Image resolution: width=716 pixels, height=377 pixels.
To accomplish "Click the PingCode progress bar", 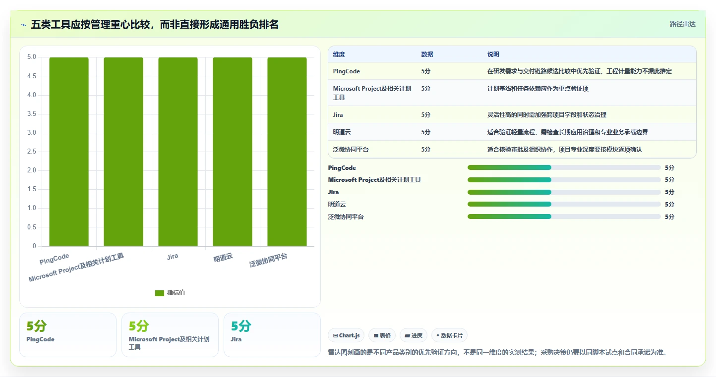I will point(564,167).
